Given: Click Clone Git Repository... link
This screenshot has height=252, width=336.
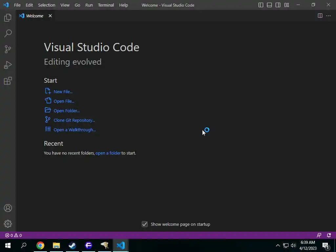Looking at the screenshot, I should 74,120.
